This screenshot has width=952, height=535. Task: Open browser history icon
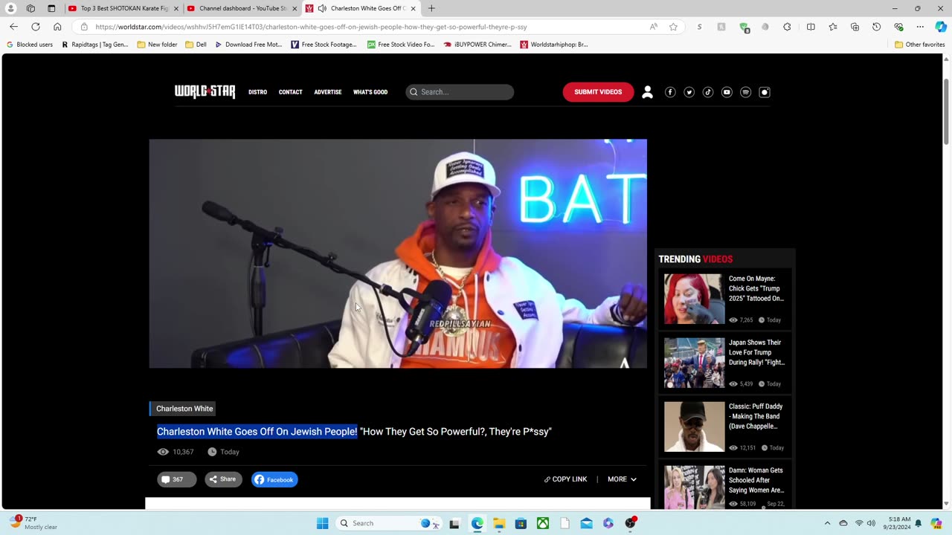tap(876, 27)
